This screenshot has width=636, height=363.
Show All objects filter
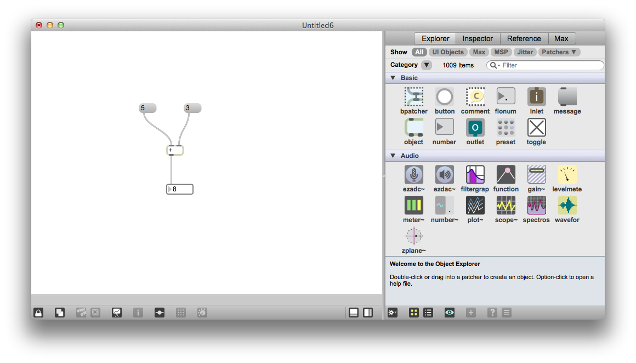[x=419, y=52]
